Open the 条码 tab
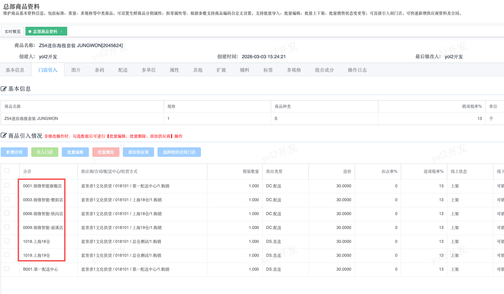This screenshot has width=504, height=294. (99, 70)
